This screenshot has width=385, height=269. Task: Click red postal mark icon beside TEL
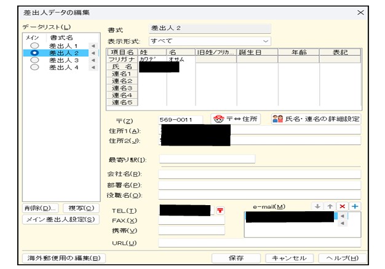(220, 210)
